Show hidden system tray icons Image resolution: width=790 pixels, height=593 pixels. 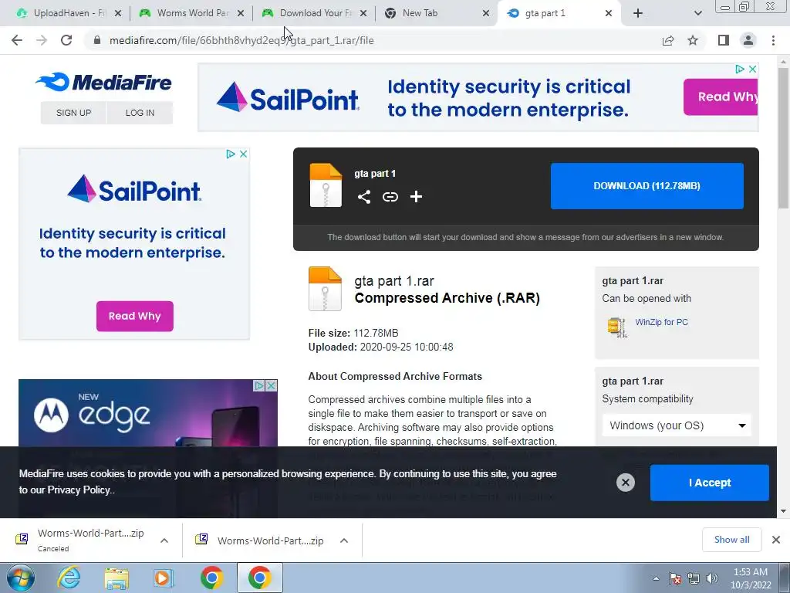coord(656,578)
